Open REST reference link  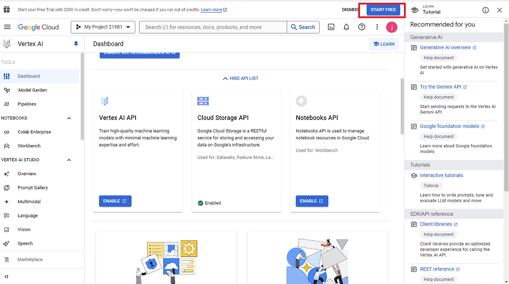coord(440,269)
